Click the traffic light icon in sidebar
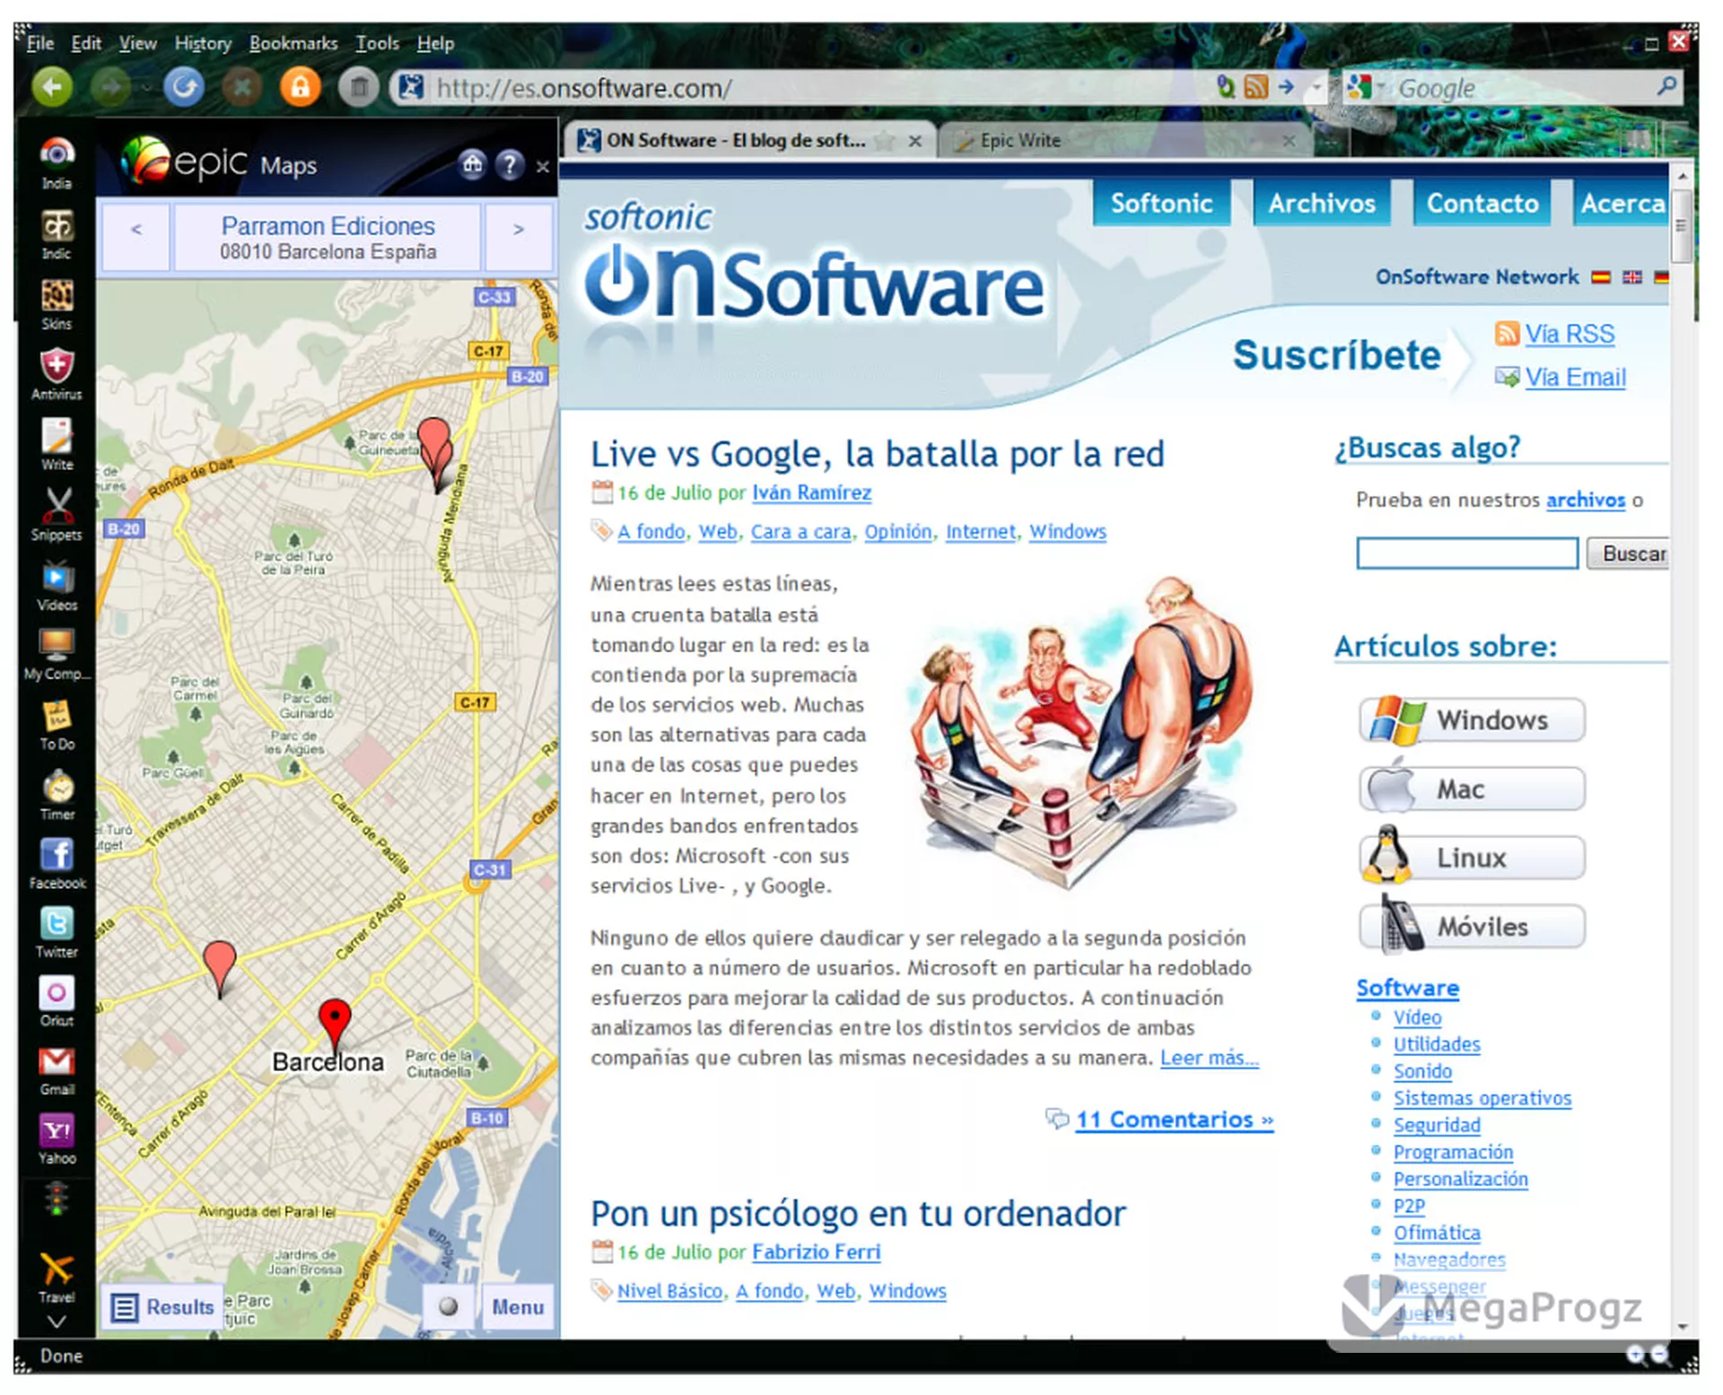Screen dimensions: 1723x1395 [x=57, y=1199]
